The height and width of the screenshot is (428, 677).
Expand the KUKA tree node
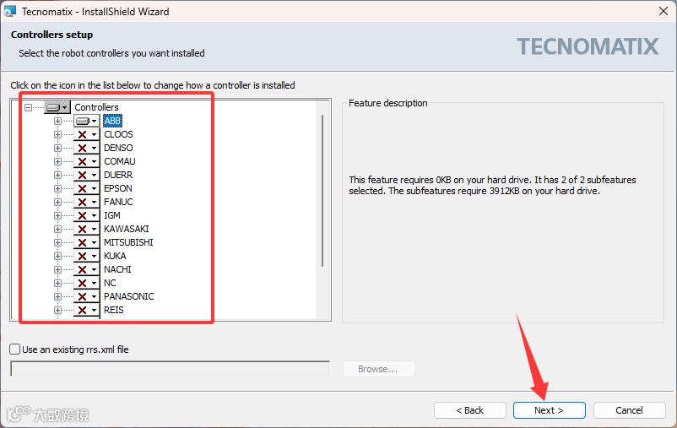[57, 256]
